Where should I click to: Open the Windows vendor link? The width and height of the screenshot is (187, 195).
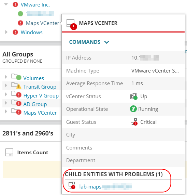point(31,32)
